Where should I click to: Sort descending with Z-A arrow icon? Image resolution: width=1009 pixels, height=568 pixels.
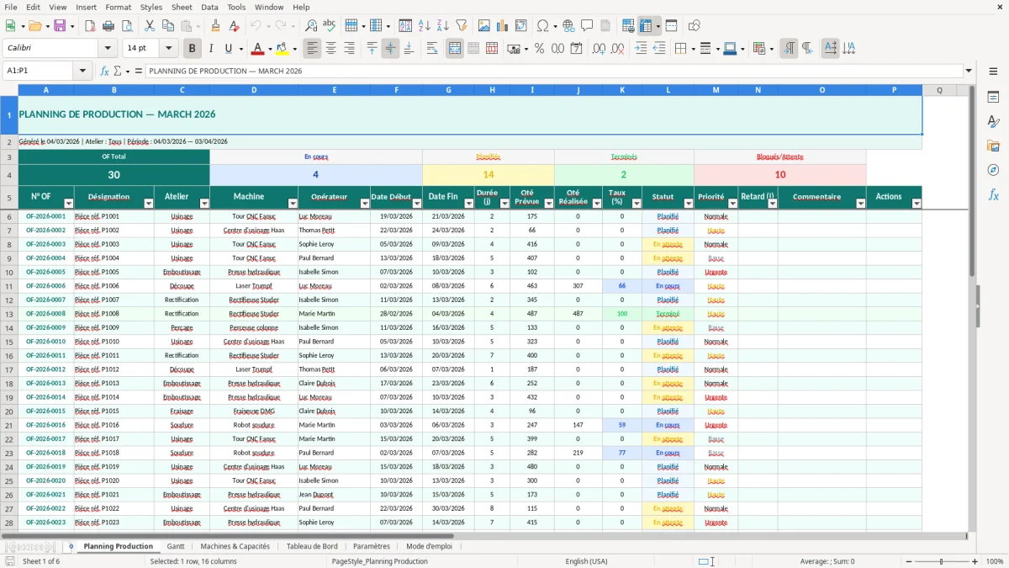(442, 26)
